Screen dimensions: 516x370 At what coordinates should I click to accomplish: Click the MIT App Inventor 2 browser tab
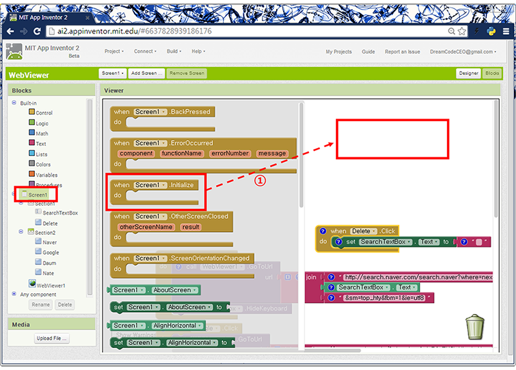pos(50,17)
